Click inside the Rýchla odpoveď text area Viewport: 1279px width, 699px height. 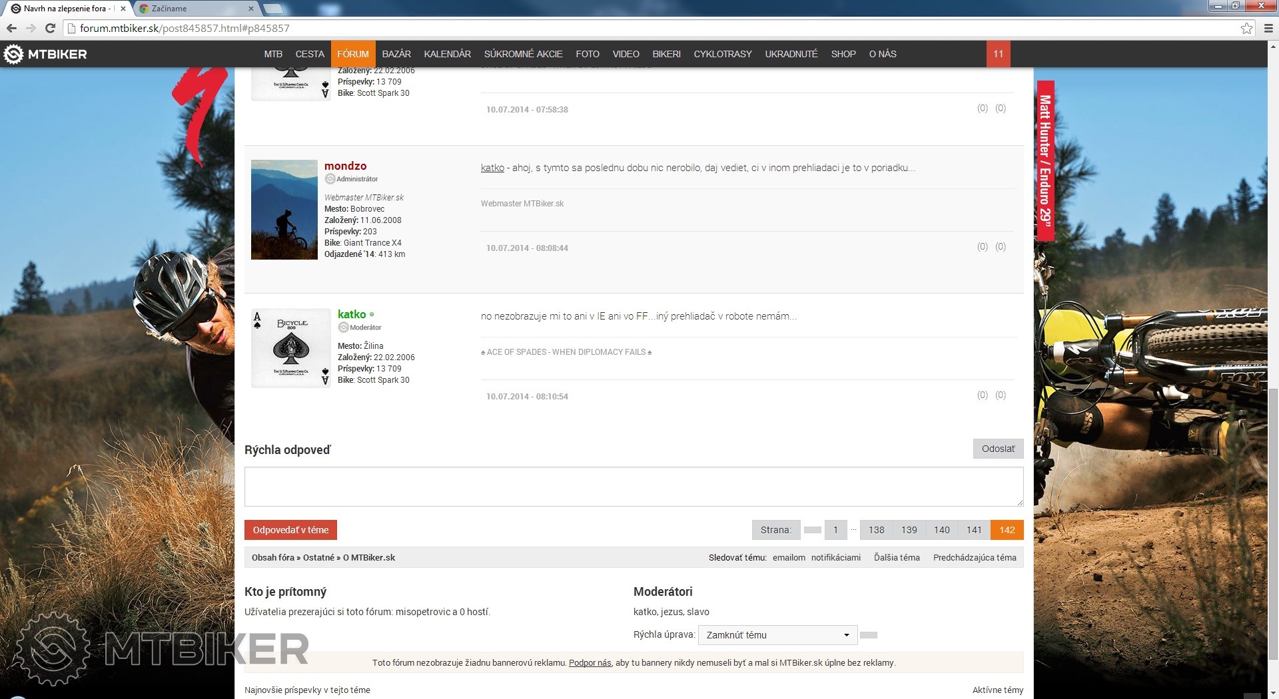coord(633,487)
